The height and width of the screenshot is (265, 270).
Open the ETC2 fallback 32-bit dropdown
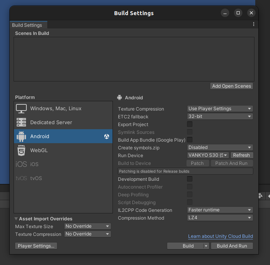click(220, 116)
